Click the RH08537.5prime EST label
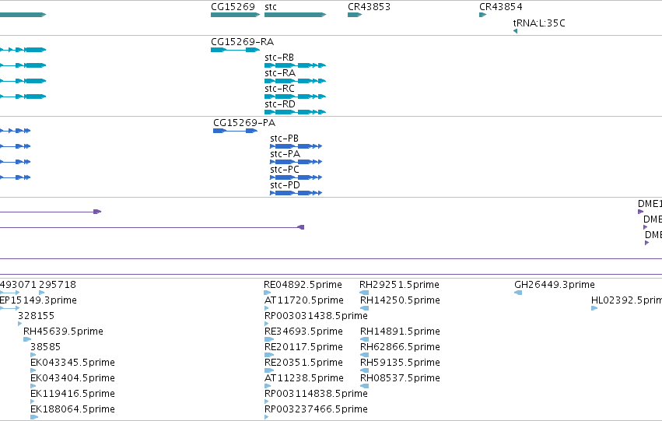 click(x=400, y=378)
